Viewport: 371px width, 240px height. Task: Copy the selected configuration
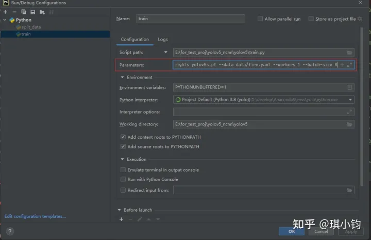pos(23,12)
